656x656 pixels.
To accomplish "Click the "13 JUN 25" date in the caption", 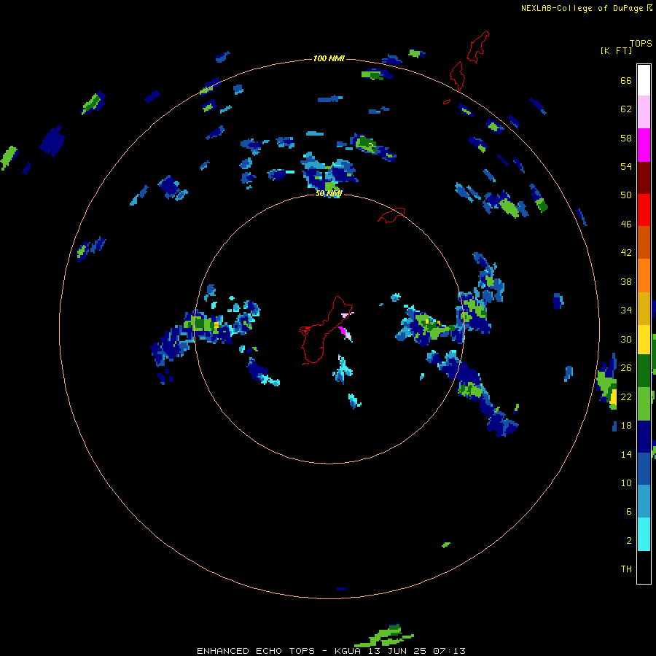I will tap(398, 651).
